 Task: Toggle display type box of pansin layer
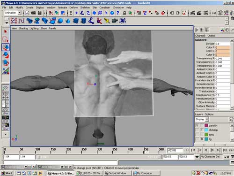pos(202,126)
